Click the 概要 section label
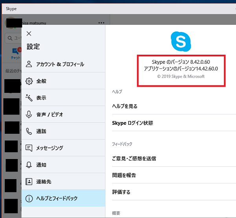Screen dimensions: 236x218 (116, 213)
